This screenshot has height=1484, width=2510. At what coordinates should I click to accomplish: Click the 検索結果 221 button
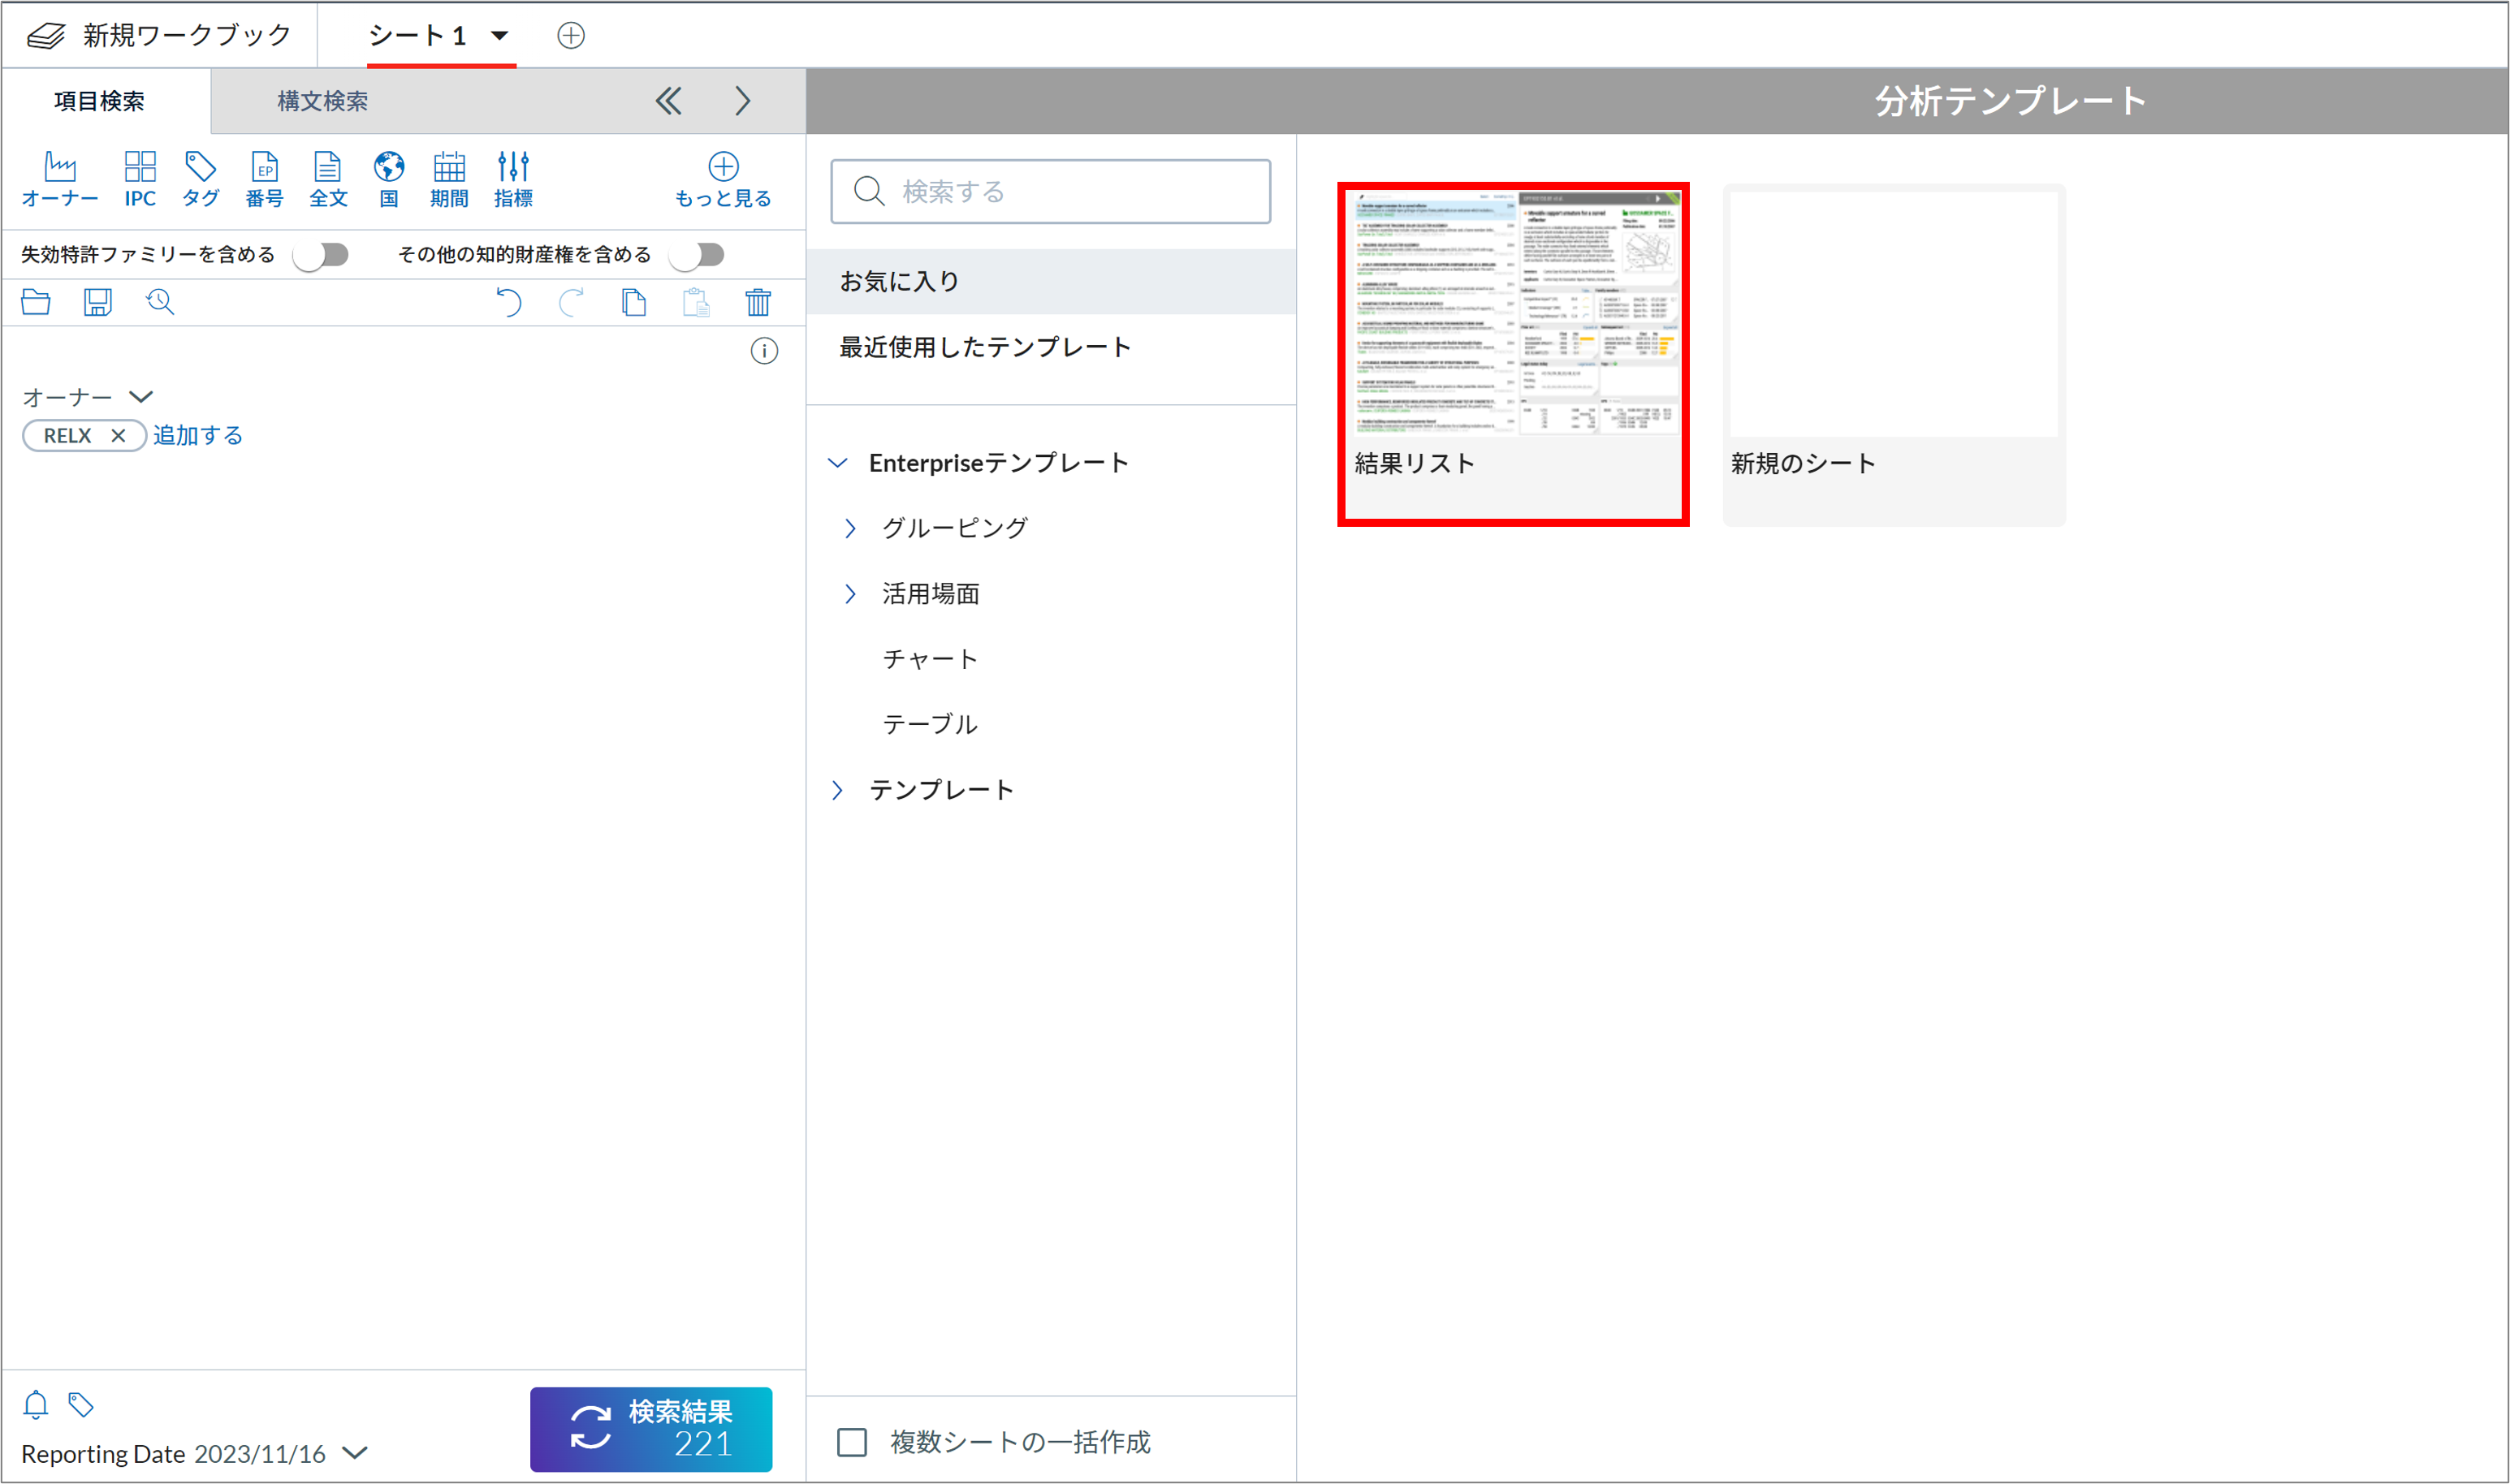tap(651, 1429)
